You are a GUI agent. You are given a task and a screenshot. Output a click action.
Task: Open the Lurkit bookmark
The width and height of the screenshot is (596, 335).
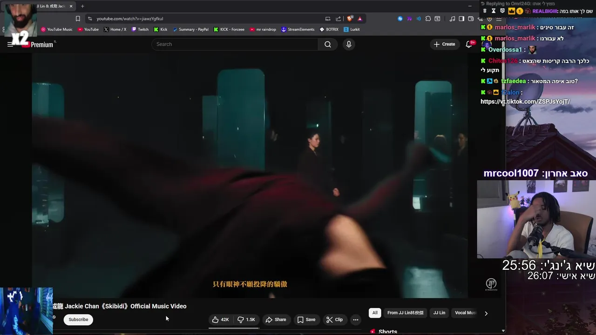352,29
